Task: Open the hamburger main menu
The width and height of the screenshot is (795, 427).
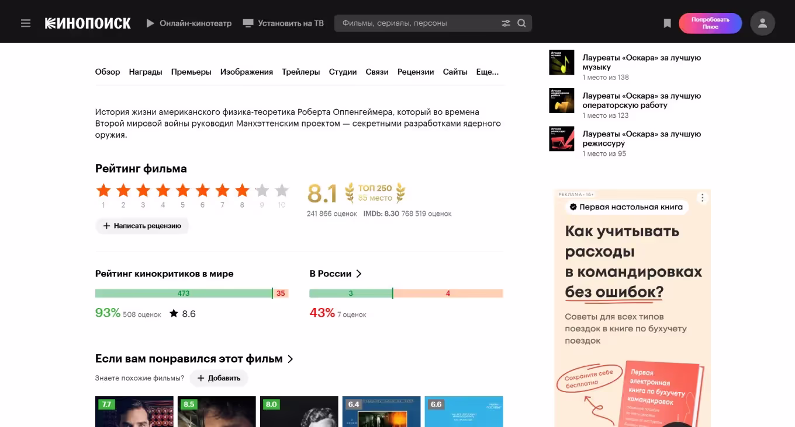Action: (x=25, y=23)
